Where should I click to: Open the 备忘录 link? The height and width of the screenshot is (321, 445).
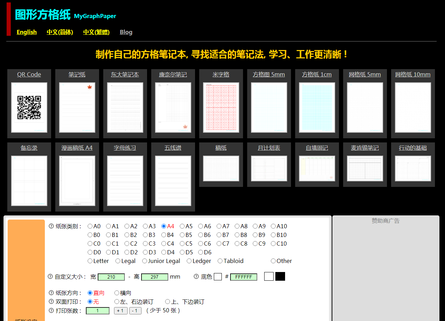pyautogui.click(x=29, y=148)
